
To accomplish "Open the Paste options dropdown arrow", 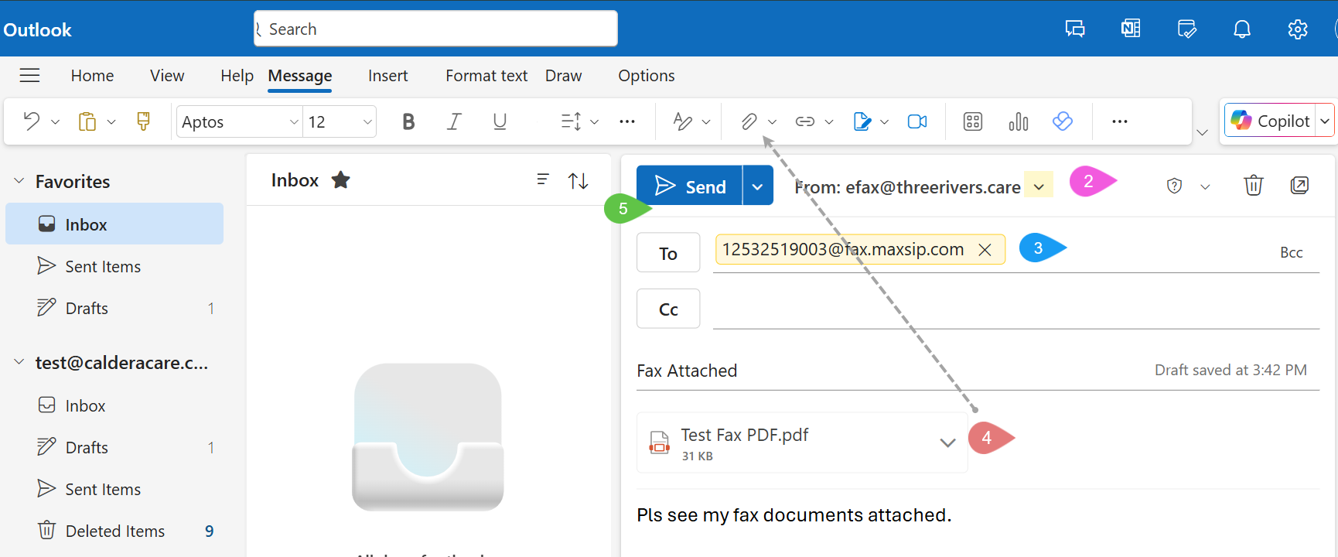I will [x=111, y=122].
